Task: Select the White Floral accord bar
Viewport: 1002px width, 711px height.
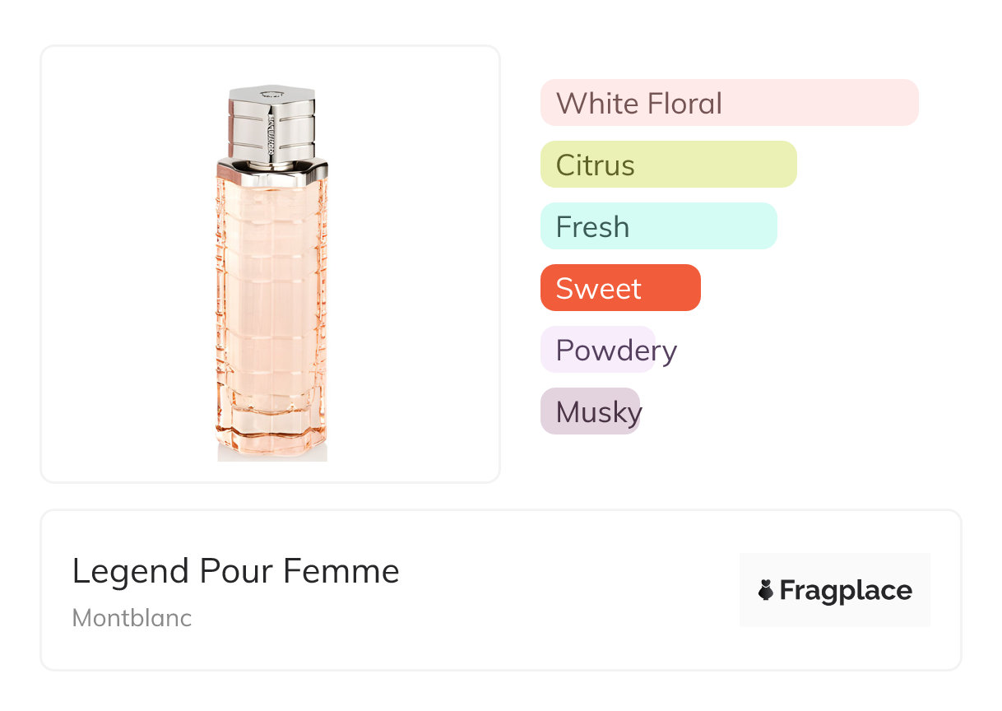Action: [729, 103]
